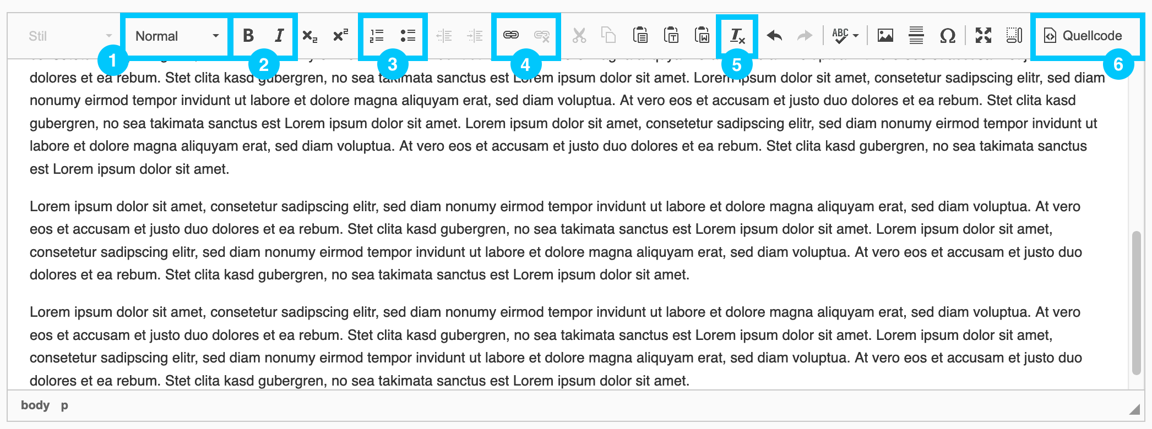Apply superscript formatting
The height and width of the screenshot is (429, 1152).
coord(341,36)
